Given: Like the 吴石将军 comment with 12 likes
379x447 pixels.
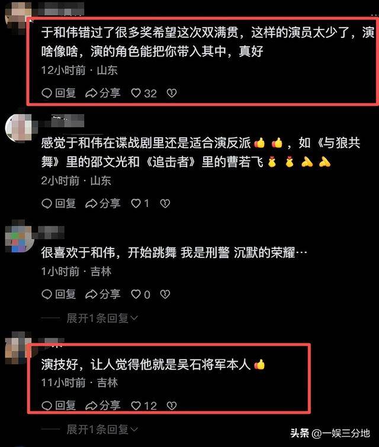Looking at the screenshot, I should tap(144, 406).
